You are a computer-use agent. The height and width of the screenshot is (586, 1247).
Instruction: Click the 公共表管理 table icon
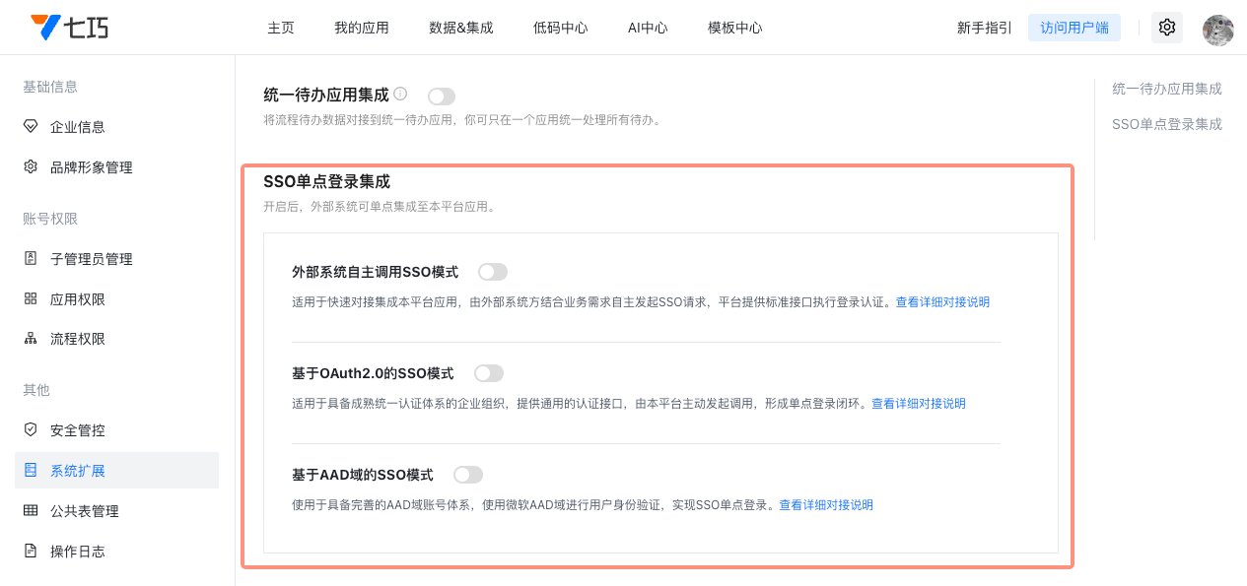31,511
